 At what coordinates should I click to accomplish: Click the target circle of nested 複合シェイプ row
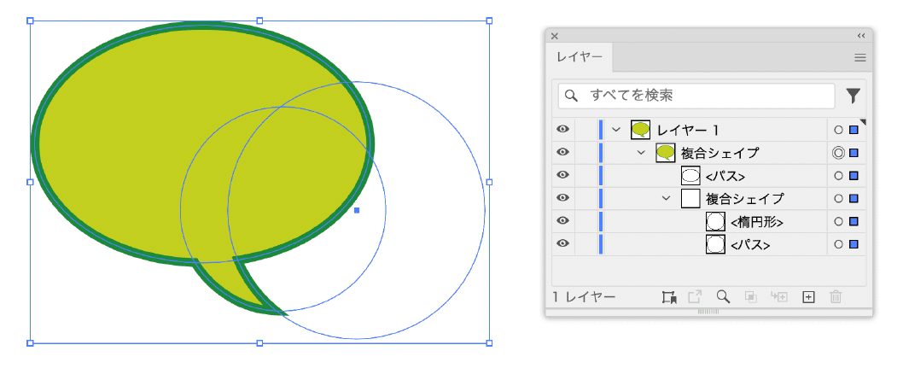coord(838,198)
